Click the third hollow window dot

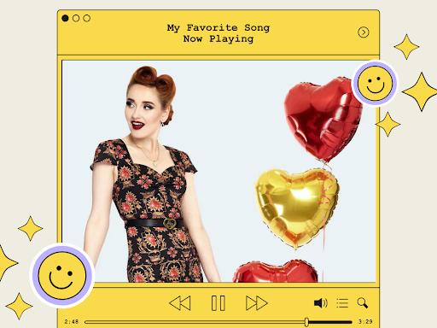pyautogui.click(x=87, y=18)
